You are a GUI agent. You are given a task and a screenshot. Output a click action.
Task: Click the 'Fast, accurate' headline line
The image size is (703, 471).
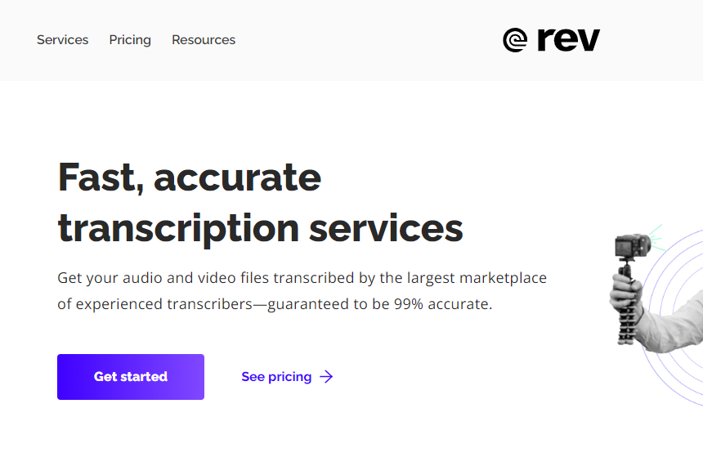tap(190, 177)
